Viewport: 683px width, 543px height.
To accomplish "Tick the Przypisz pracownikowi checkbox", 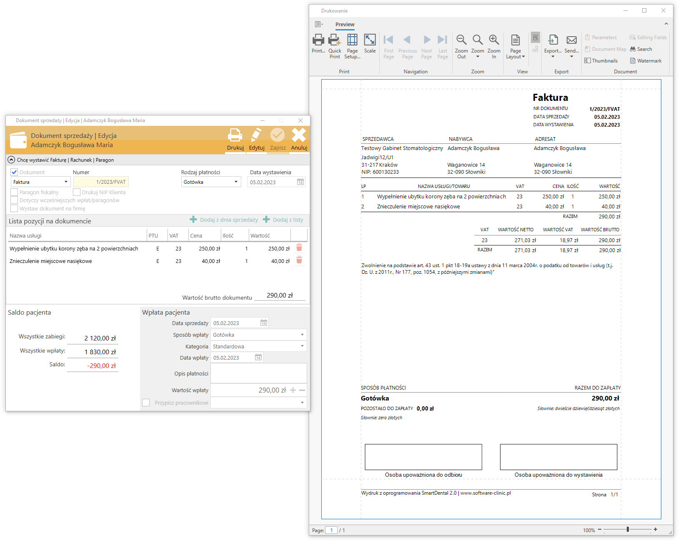I will point(146,403).
